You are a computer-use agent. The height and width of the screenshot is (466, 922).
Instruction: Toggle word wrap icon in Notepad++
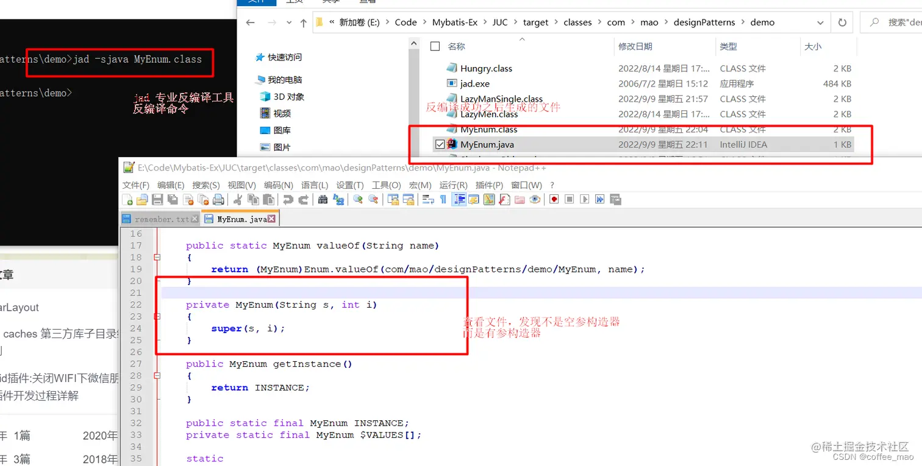pos(427,199)
